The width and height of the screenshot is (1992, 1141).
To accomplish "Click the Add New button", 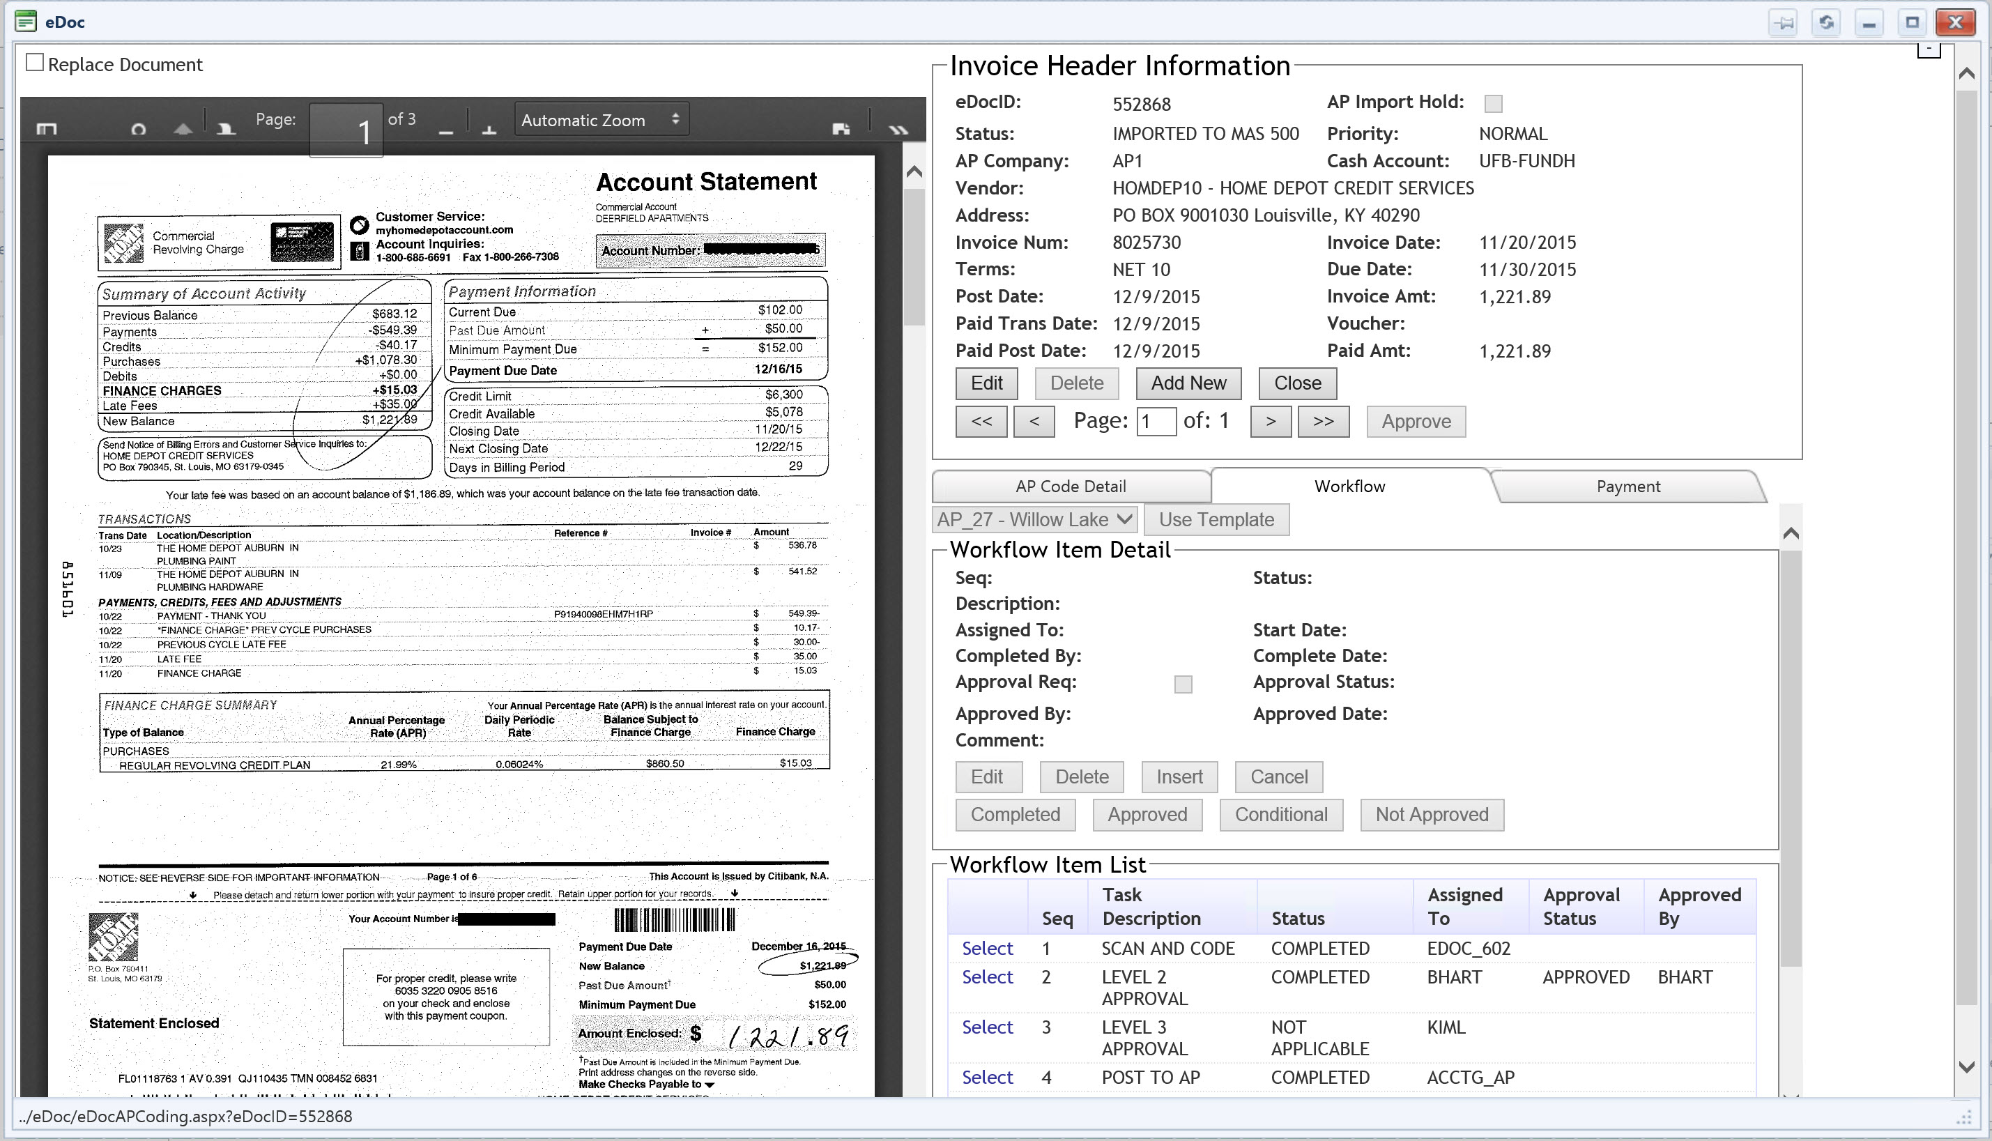I will pos(1188,383).
